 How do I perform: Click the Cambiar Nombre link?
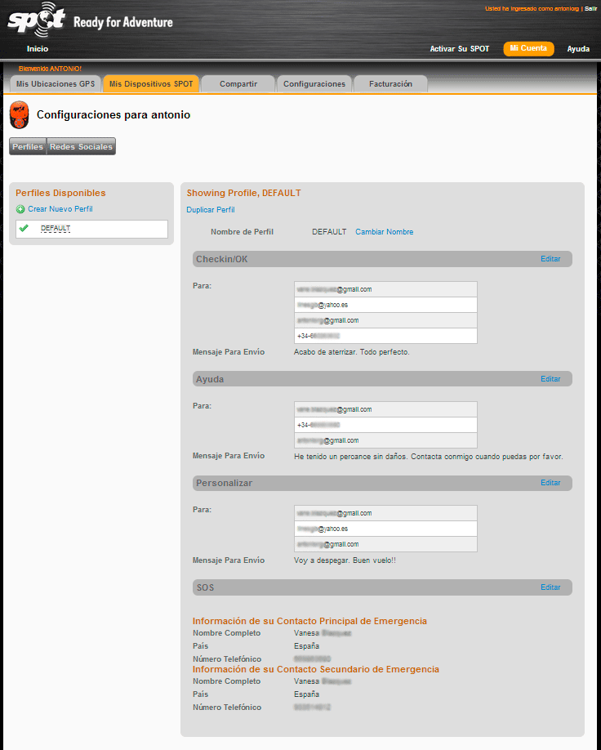tap(384, 232)
